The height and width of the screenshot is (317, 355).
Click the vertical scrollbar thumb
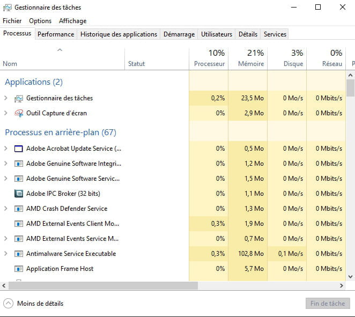pos(351,88)
